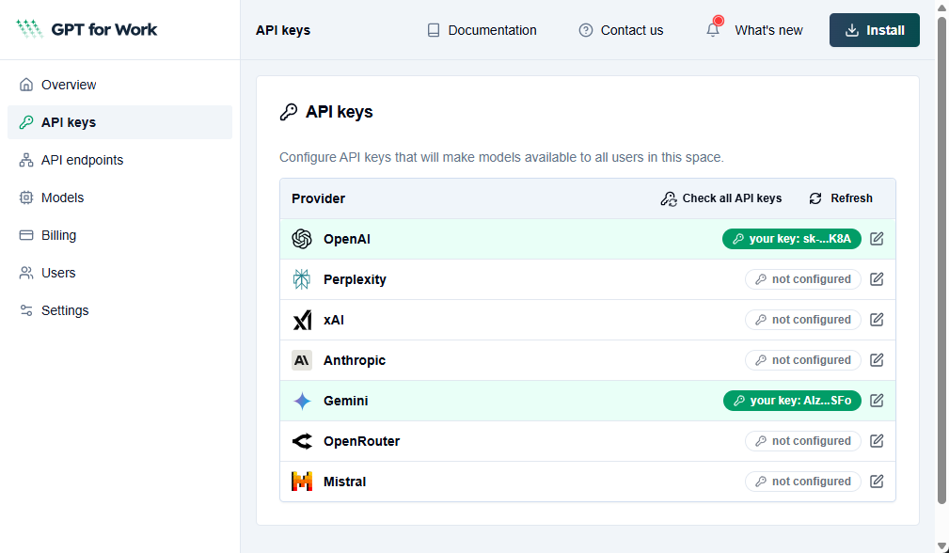The height and width of the screenshot is (553, 949).
Task: Click the edit pencil beside OpenRouter
Action: tap(877, 440)
